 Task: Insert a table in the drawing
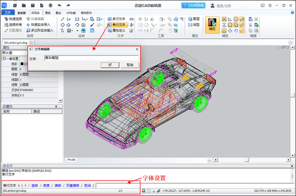(x=92, y=31)
